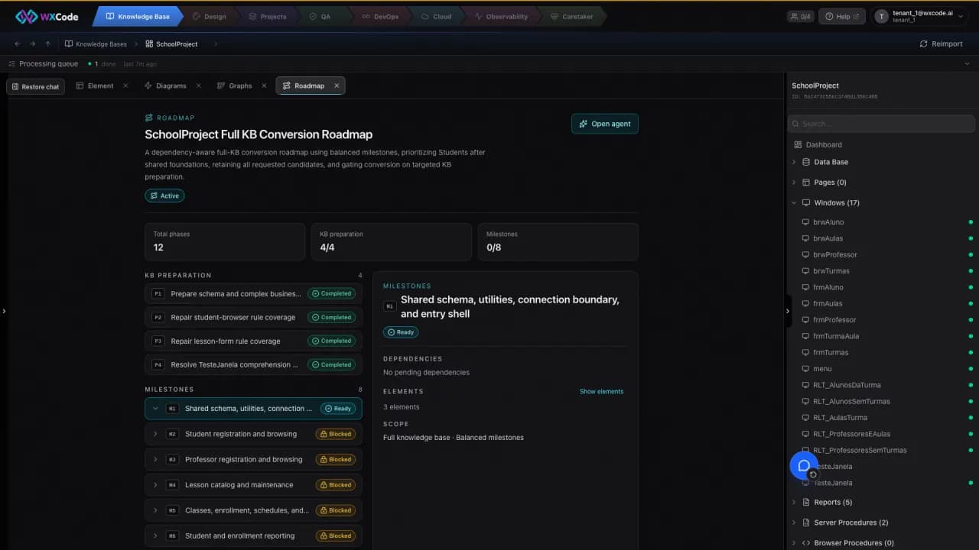The width and height of the screenshot is (979, 550).
Task: Go back with the left arrow
Action: [18, 44]
